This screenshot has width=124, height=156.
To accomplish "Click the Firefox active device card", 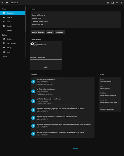I will tap(46, 55).
